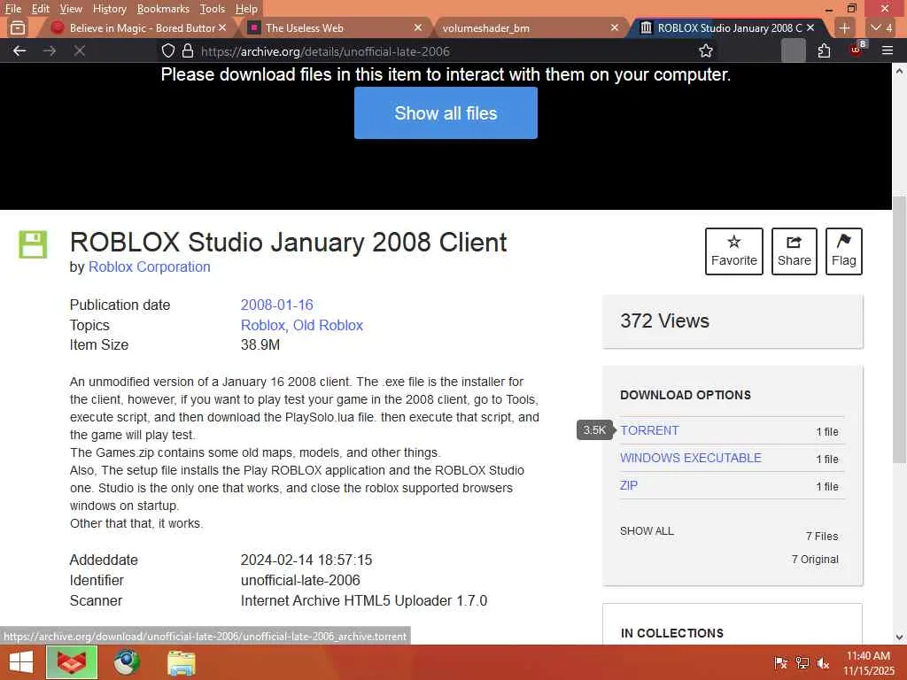The width and height of the screenshot is (907, 680).
Task: Click the red taskbar app icon
Action: click(72, 662)
